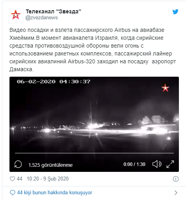Like the tweet with the heart icon
The width and height of the screenshot is (186, 199).
coord(13,179)
